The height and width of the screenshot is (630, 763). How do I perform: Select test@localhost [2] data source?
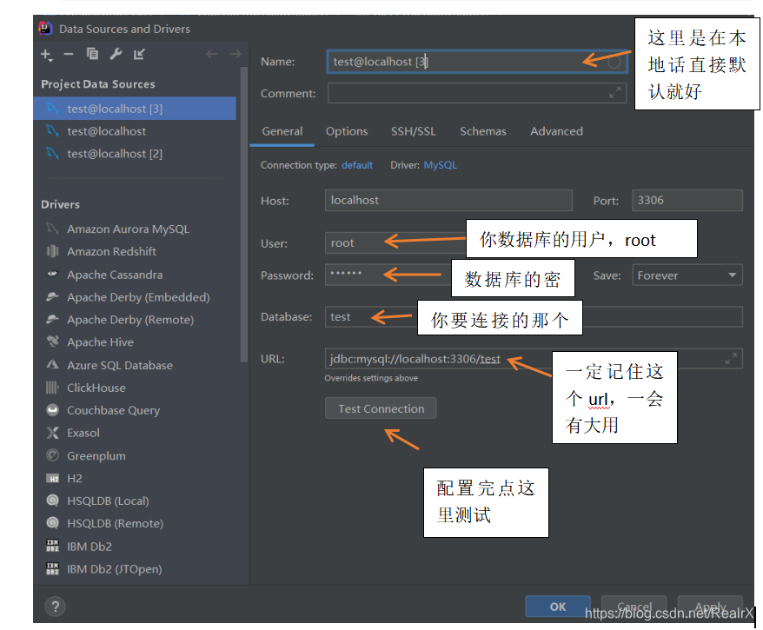[135, 154]
